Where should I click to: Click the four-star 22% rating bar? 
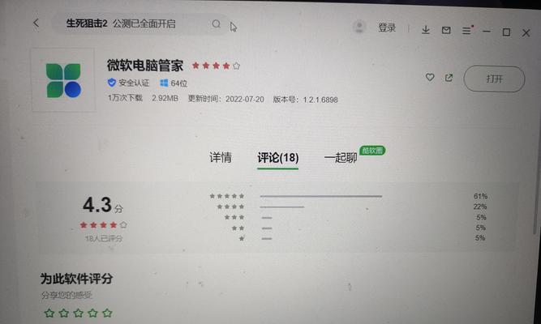282,207
